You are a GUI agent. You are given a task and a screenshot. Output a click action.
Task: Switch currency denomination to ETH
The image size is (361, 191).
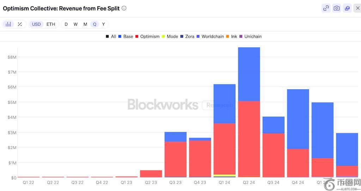point(51,24)
